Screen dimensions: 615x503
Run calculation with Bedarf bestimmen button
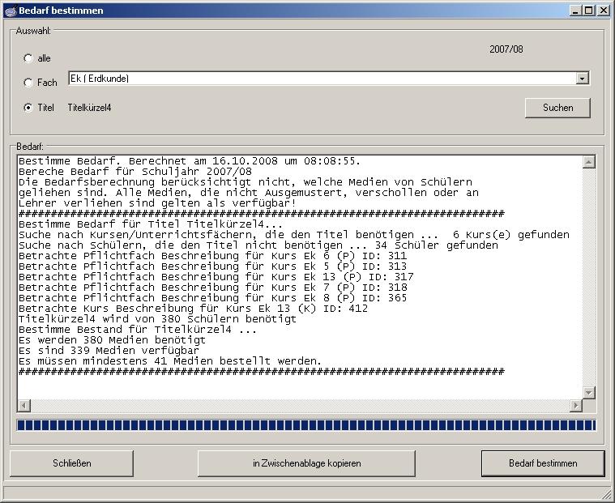click(x=543, y=463)
